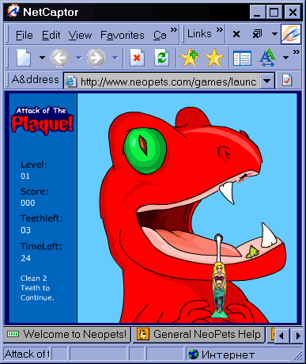Switch to General NeoPets Help tab
Image resolution: width=306 pixels, height=364 pixels.
coord(198,334)
